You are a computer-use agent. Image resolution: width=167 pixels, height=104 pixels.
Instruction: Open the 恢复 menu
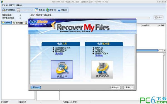tap(12, 5)
